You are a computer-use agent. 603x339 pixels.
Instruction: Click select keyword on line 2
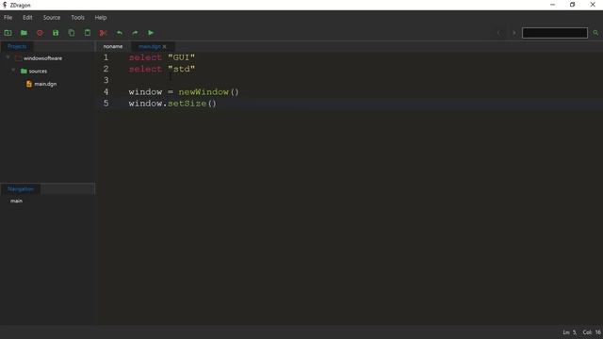click(x=145, y=69)
